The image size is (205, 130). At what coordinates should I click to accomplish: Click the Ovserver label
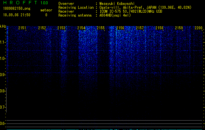66,4
